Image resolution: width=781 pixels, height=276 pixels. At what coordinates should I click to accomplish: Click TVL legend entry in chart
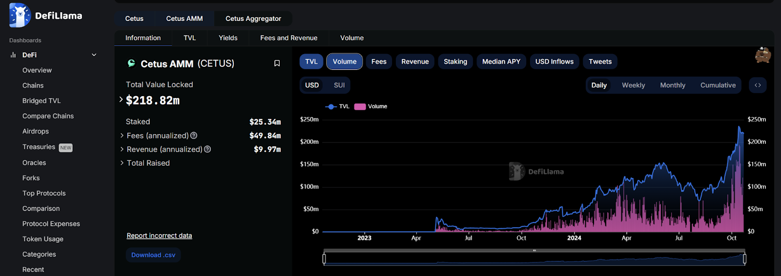(337, 106)
